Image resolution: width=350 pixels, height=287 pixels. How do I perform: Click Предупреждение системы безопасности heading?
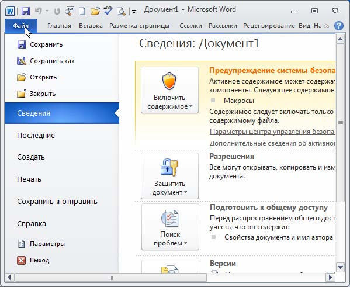272,71
